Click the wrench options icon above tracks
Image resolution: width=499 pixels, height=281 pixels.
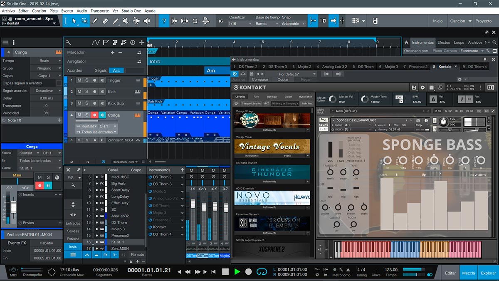pyautogui.click(x=69, y=42)
